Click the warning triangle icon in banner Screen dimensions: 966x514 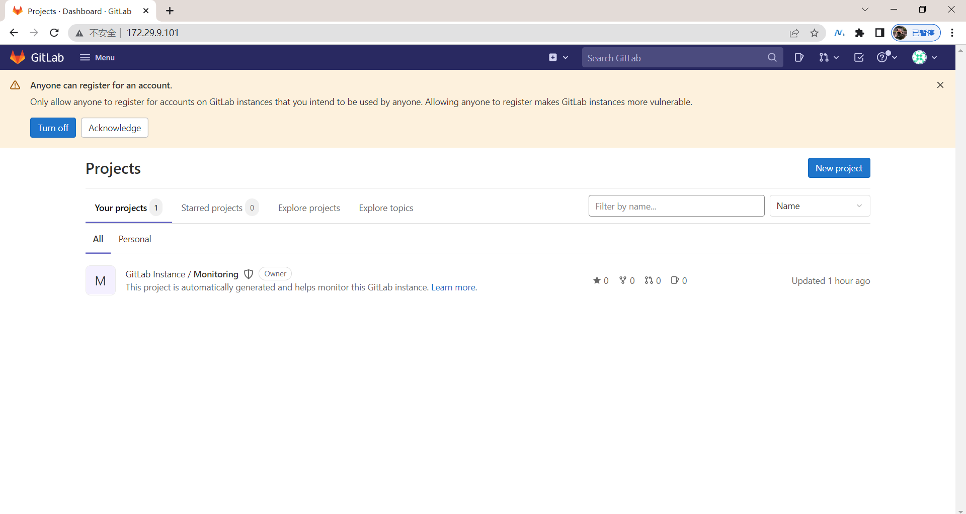tap(15, 85)
